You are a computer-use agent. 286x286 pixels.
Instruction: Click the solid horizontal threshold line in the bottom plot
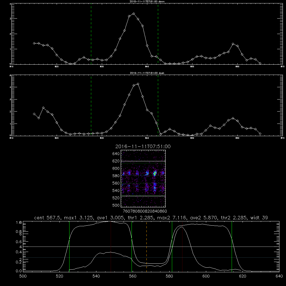(151, 247)
